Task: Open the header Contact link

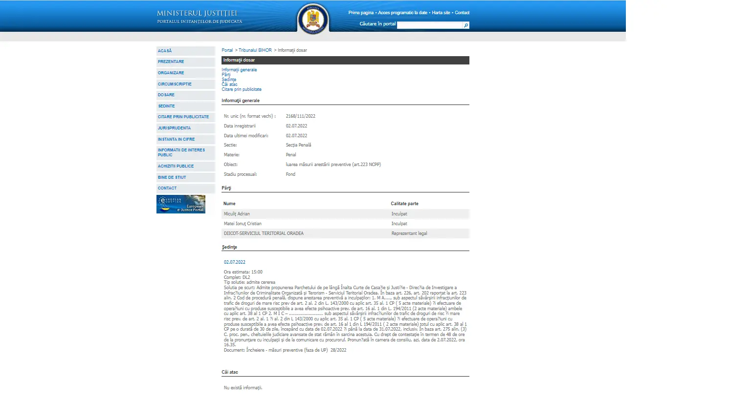Action: coord(462,13)
